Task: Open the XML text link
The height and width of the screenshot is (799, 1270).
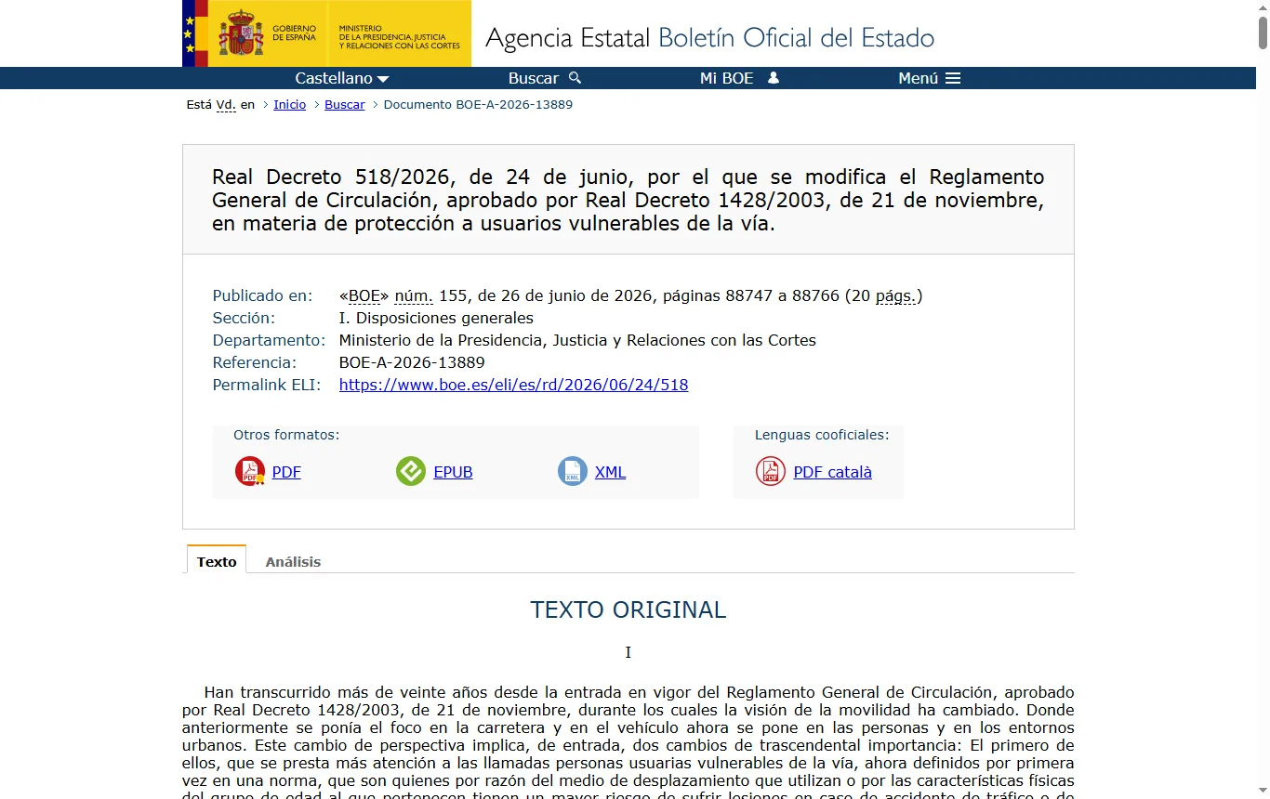Action: [610, 472]
